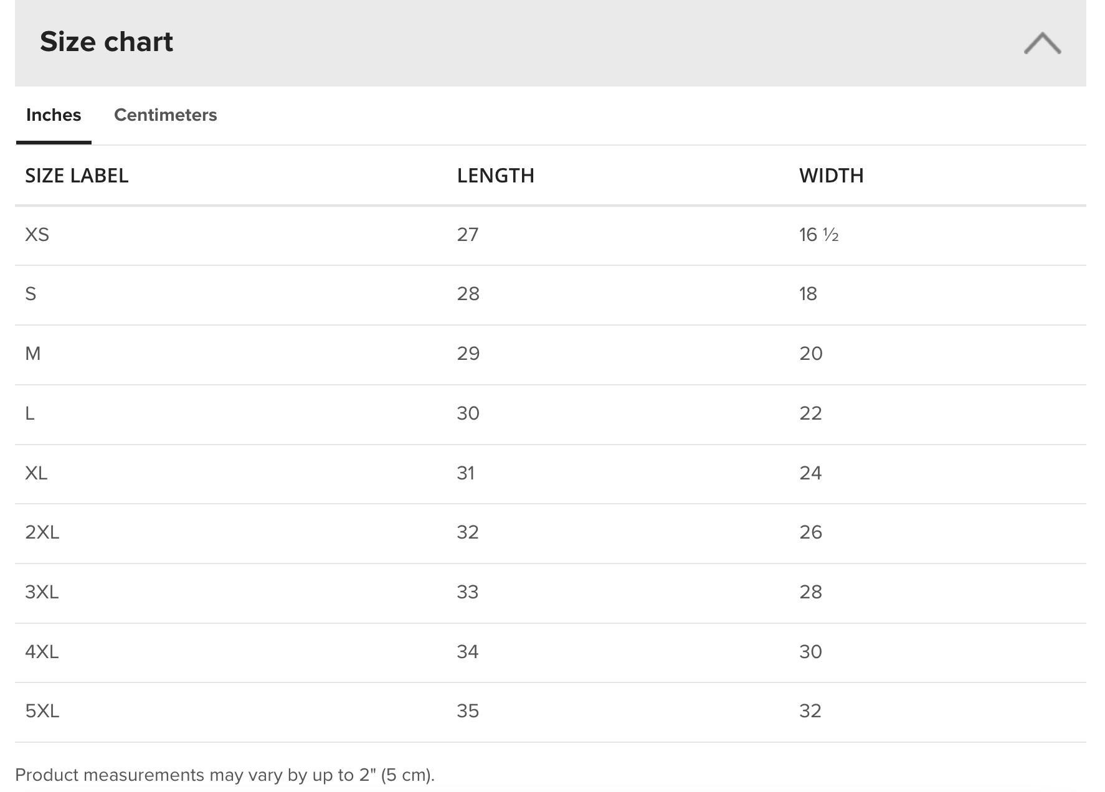Click the S size row label

pyautogui.click(x=31, y=294)
